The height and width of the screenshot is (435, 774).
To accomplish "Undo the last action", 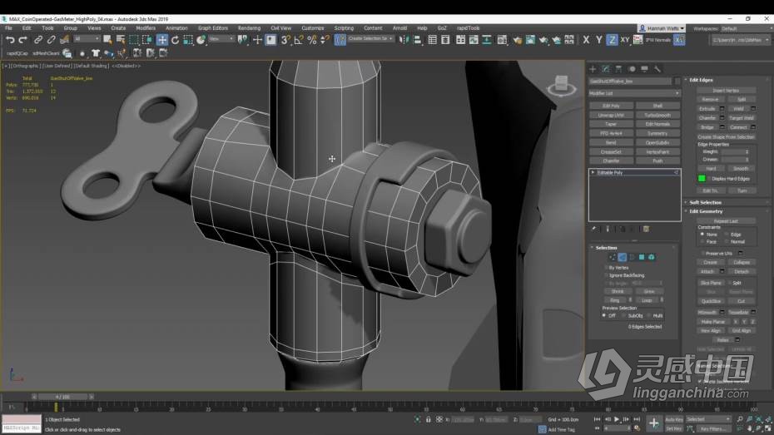I will [x=10, y=40].
